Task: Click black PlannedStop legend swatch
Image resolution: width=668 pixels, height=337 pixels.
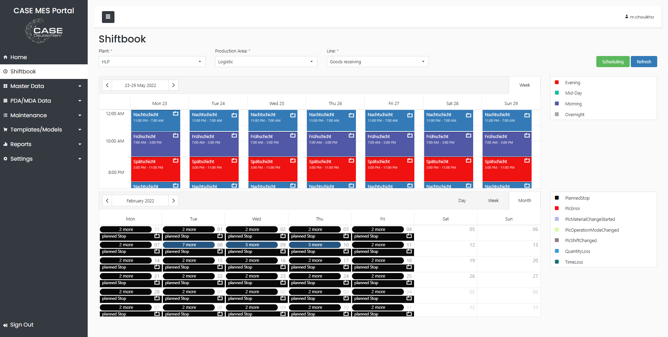Action: 557,198
